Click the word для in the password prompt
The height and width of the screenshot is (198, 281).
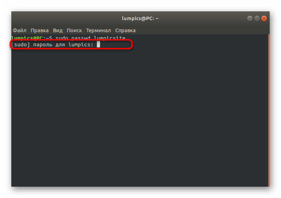click(60, 45)
